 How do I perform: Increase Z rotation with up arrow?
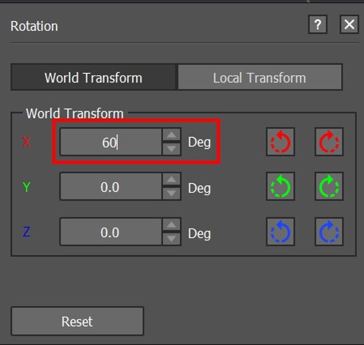tap(172, 224)
